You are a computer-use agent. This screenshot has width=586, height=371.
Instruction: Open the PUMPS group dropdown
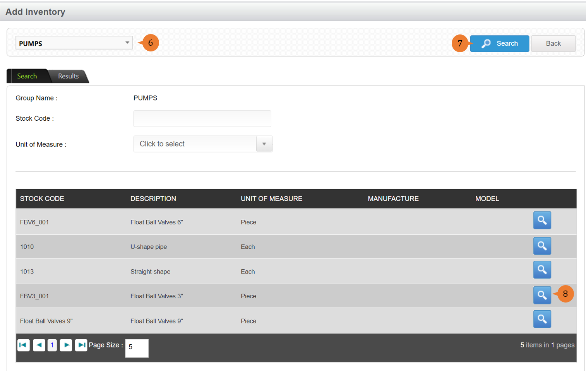pos(74,43)
